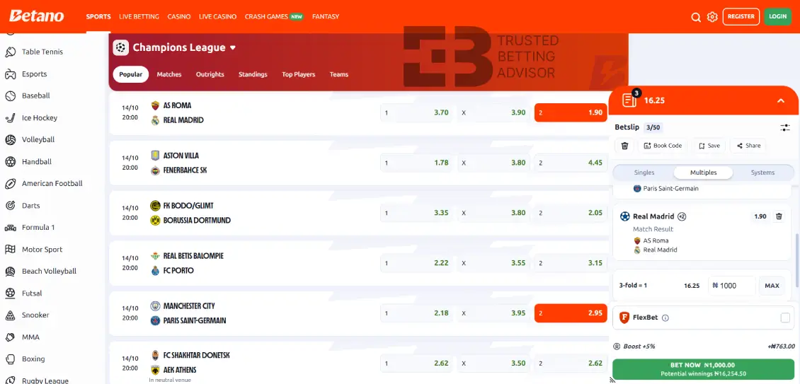Select Boxing glove icon

[x=10, y=359]
